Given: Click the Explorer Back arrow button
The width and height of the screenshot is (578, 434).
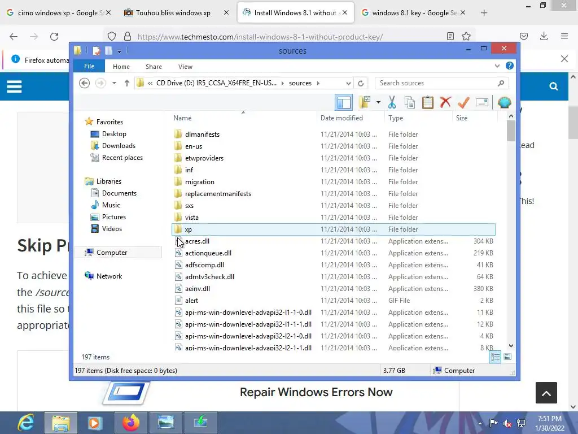Looking at the screenshot, I should click(85, 83).
